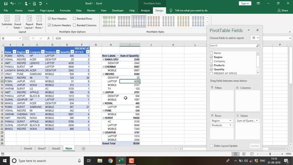Click the Tell me lightbulb icon
The image size is (293, 165).
pos(171,11)
